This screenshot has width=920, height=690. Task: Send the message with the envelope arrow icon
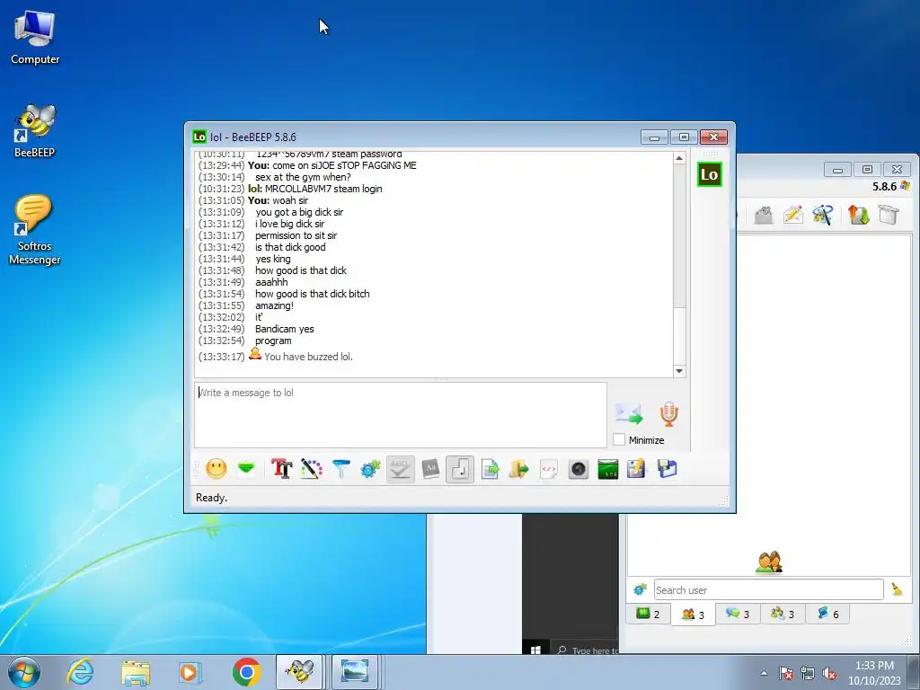[629, 413]
